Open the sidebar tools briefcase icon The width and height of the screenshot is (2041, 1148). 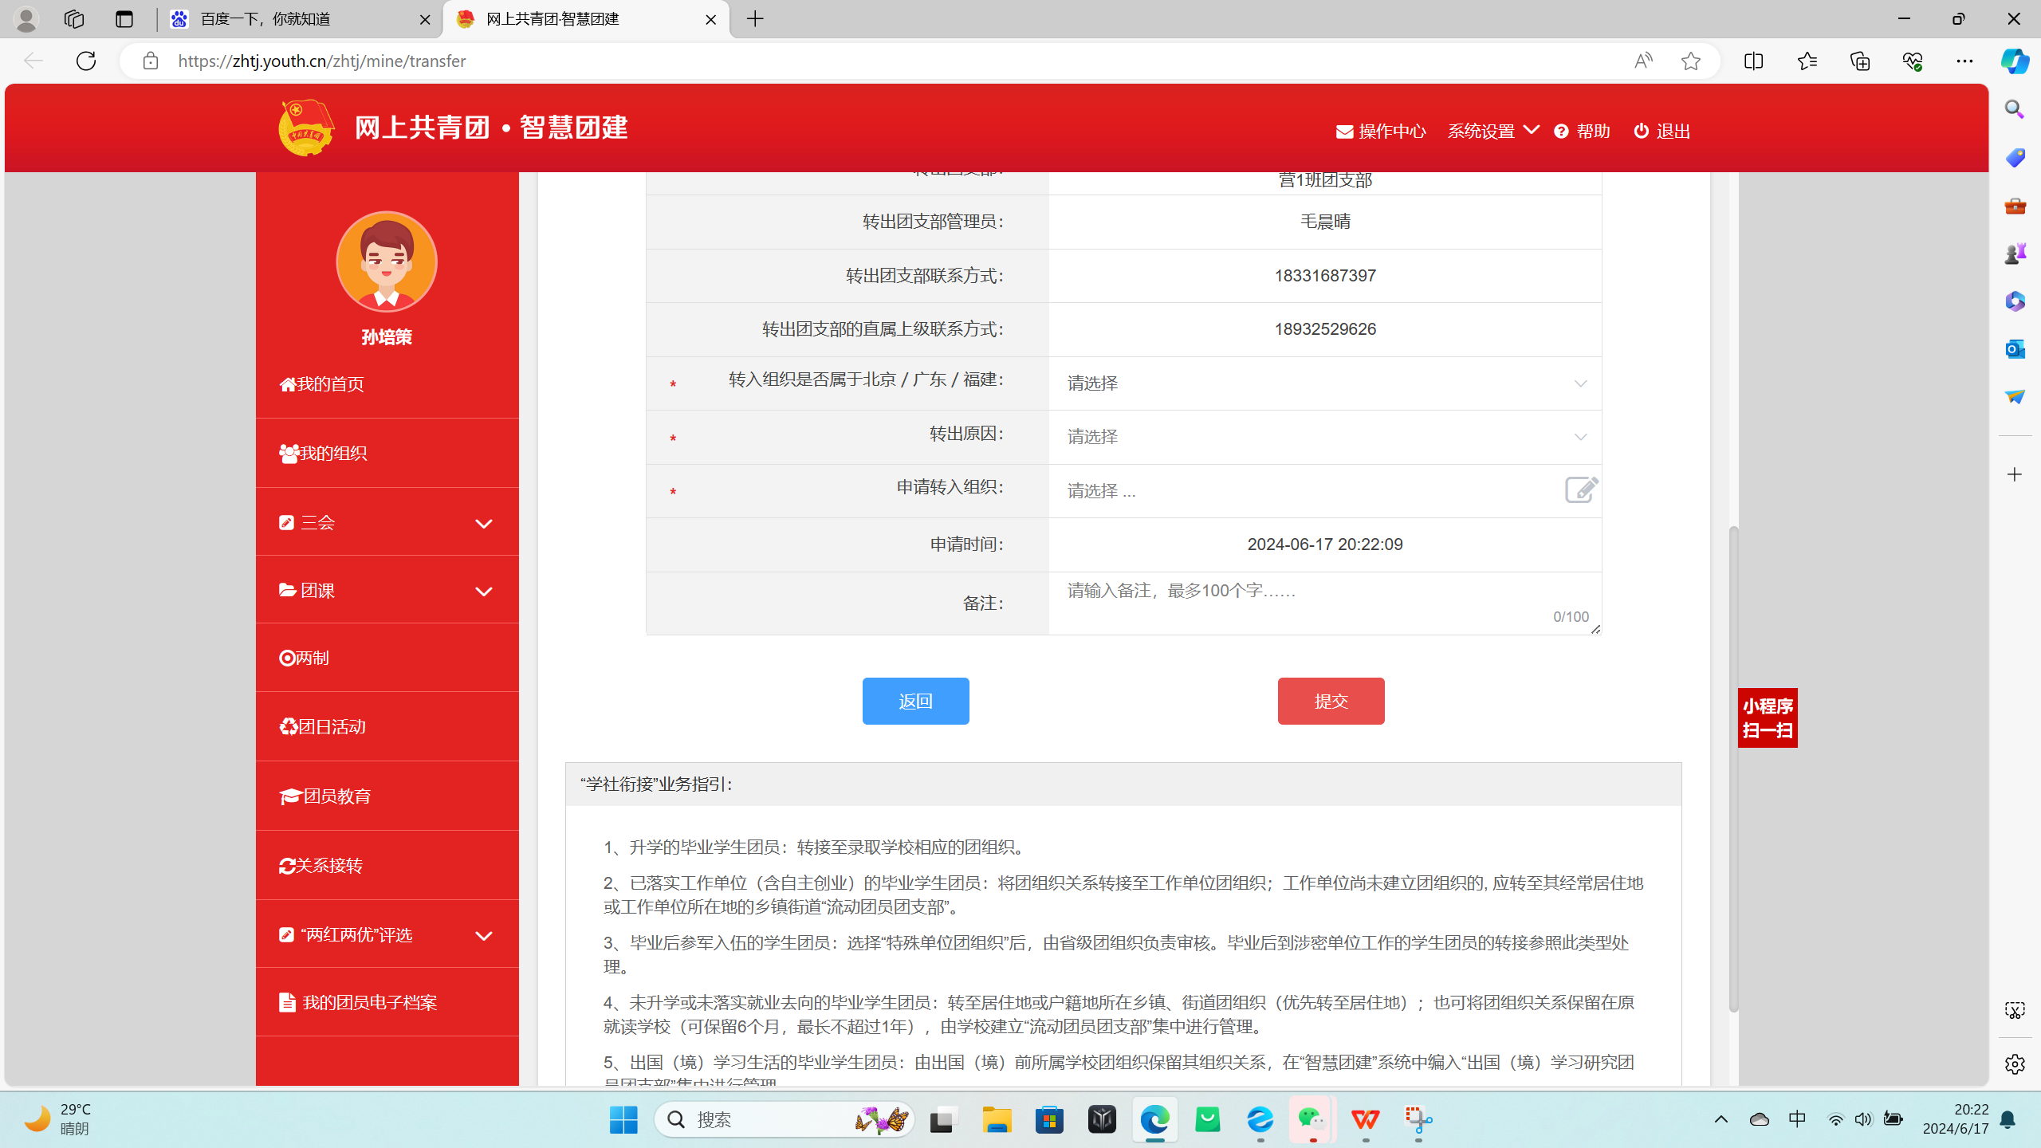2015,206
